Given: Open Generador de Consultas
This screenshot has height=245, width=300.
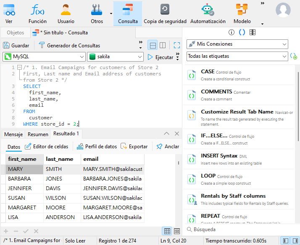Looking at the screenshot, I should pyautogui.click(x=69, y=45).
